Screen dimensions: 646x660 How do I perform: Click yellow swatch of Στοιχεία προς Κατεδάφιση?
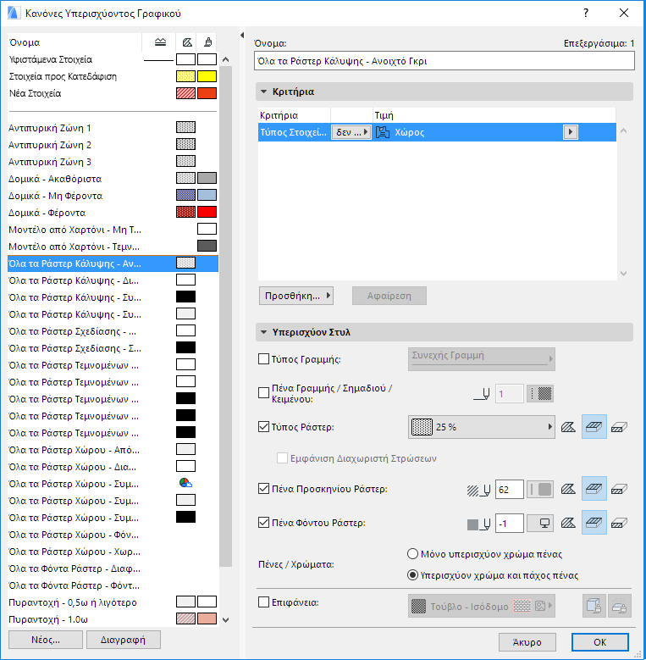click(207, 76)
